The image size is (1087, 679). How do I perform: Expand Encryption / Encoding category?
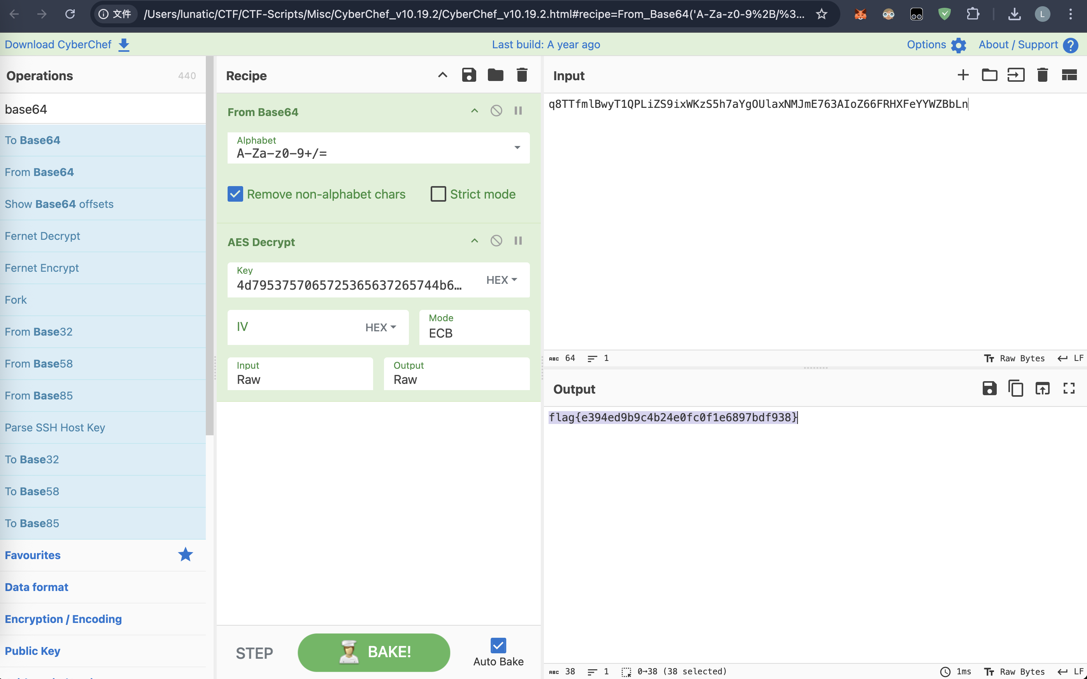click(x=103, y=619)
